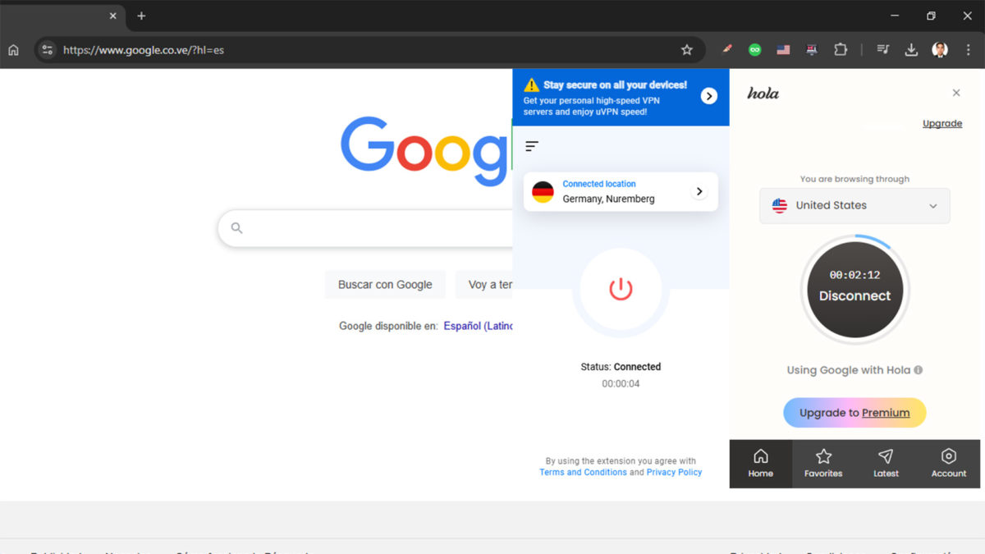
Task: Bookmark the page with the star icon
Action: [x=687, y=49]
